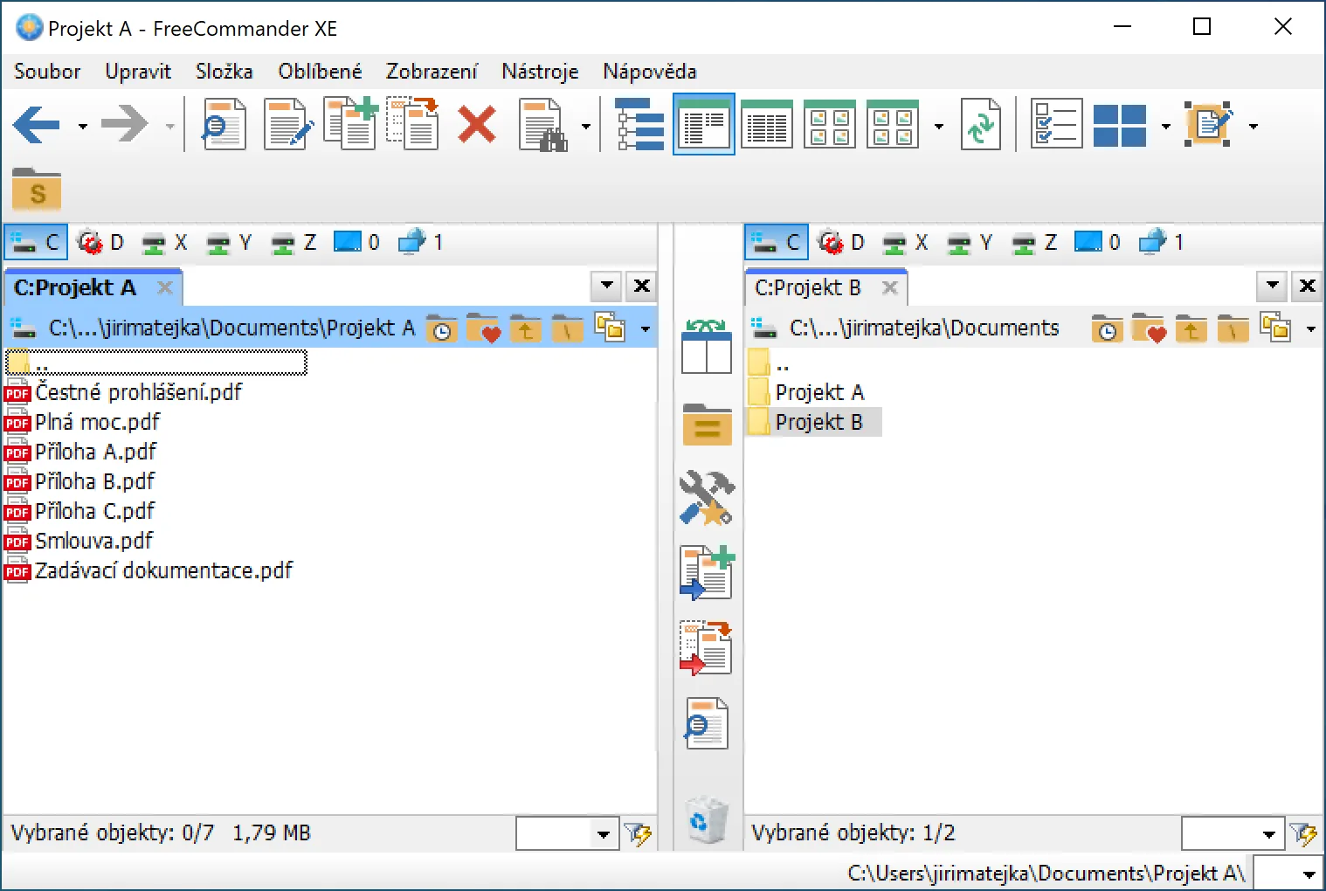Click the move files icon in top toolbar
The height and width of the screenshot is (891, 1326).
coord(413,124)
